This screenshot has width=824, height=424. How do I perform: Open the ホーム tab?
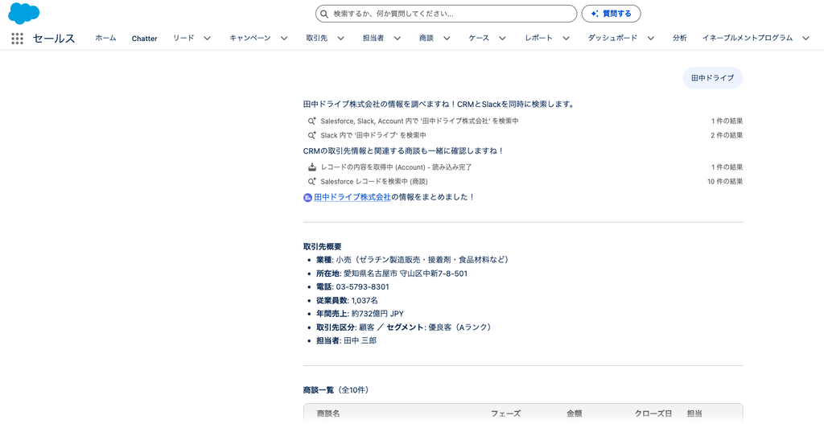coord(105,38)
